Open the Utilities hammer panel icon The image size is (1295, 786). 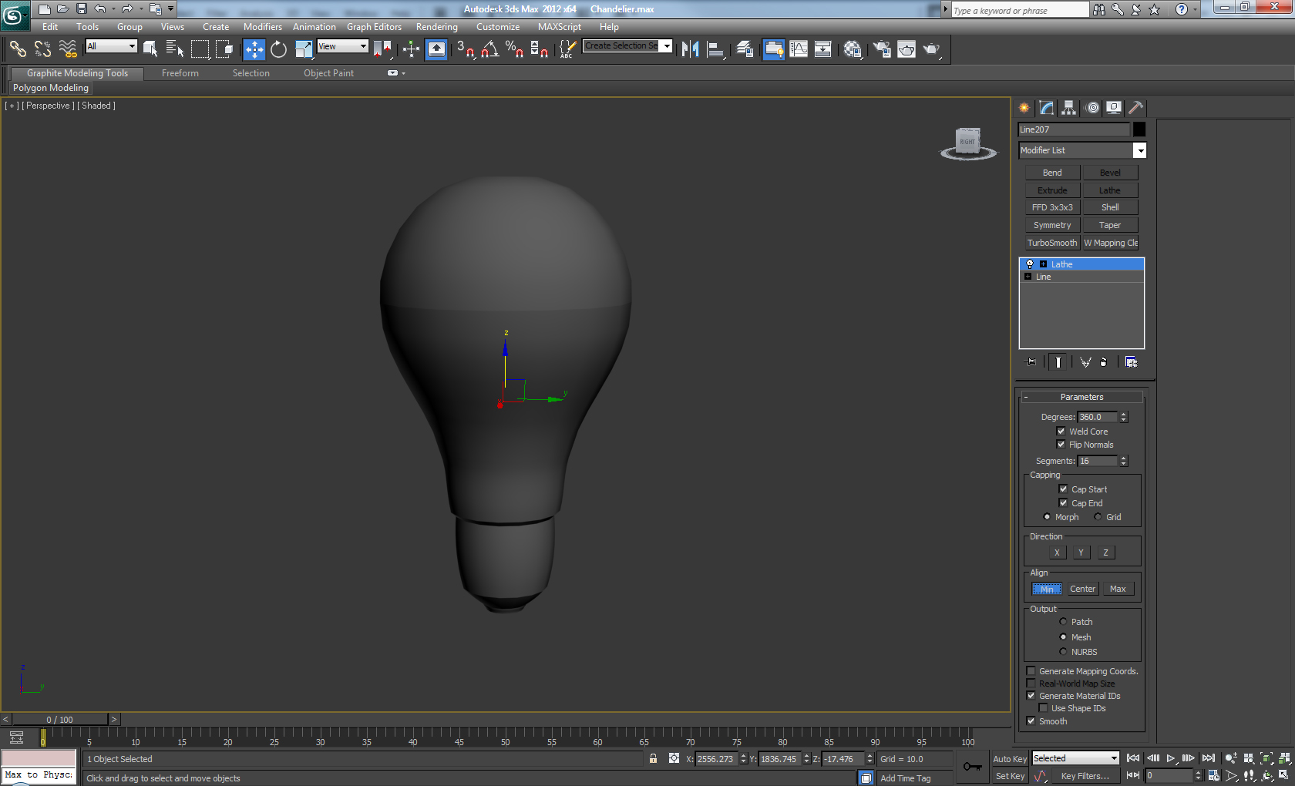point(1135,108)
